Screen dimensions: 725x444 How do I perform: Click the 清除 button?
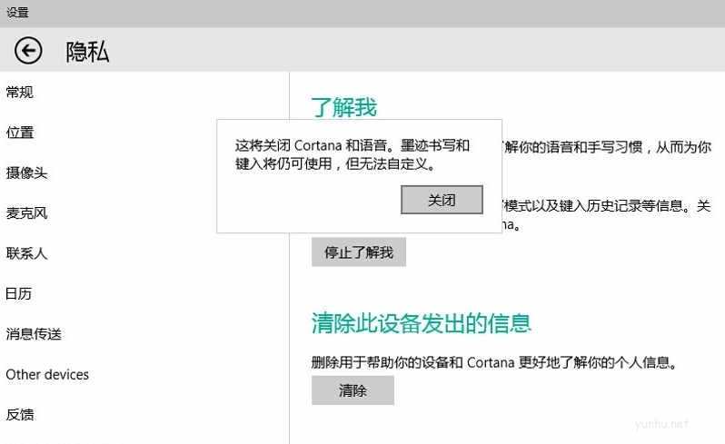(353, 390)
